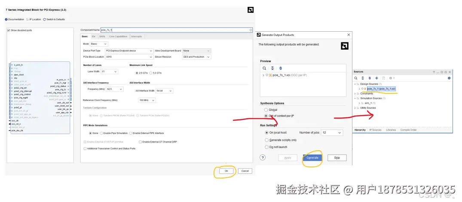Click the Generate button

click(312, 157)
